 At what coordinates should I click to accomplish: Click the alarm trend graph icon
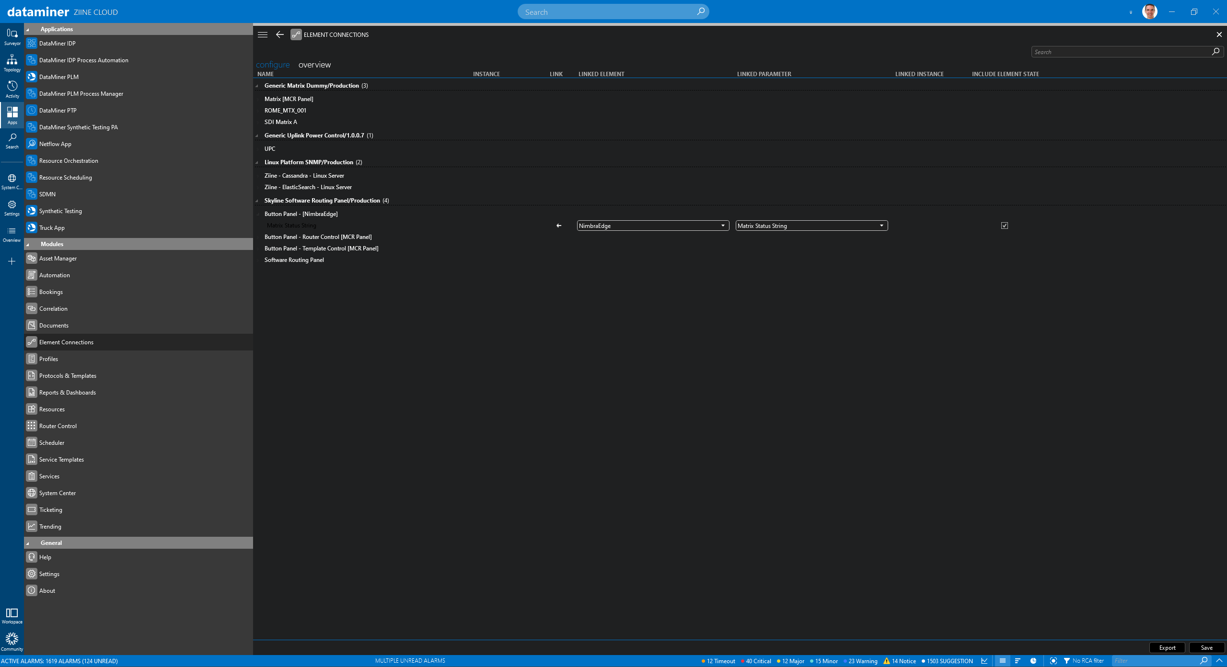[984, 661]
